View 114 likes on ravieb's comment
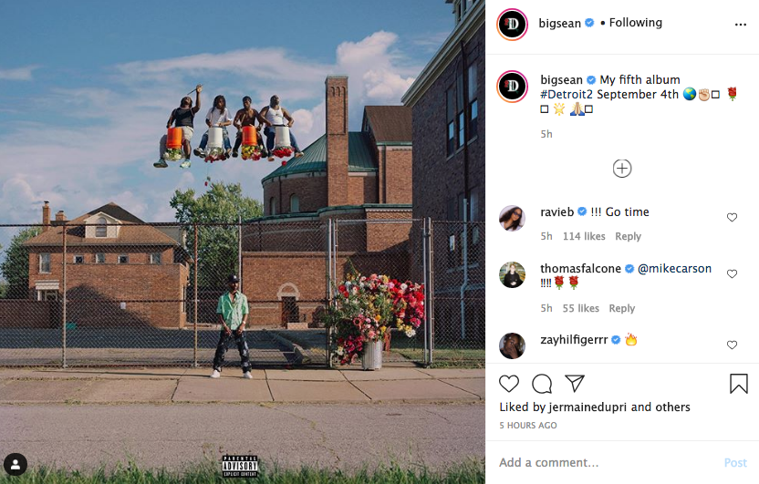Image resolution: width=759 pixels, height=484 pixels. click(584, 236)
